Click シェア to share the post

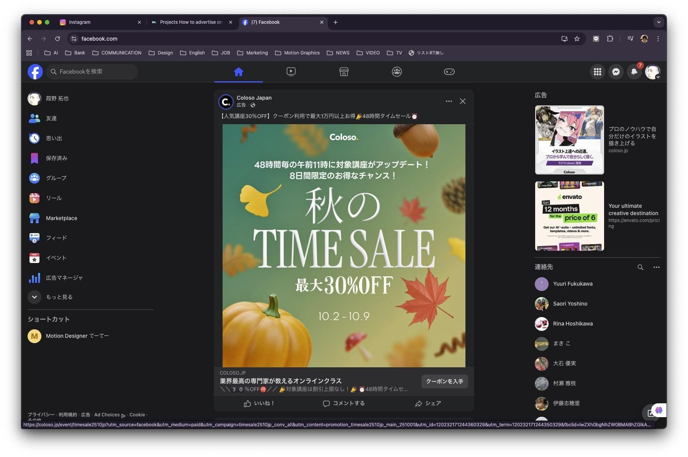tap(428, 403)
